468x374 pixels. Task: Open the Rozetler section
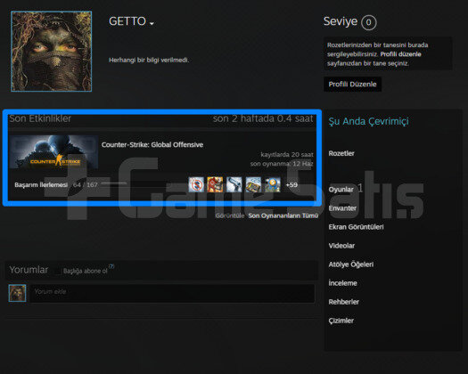tap(341, 153)
